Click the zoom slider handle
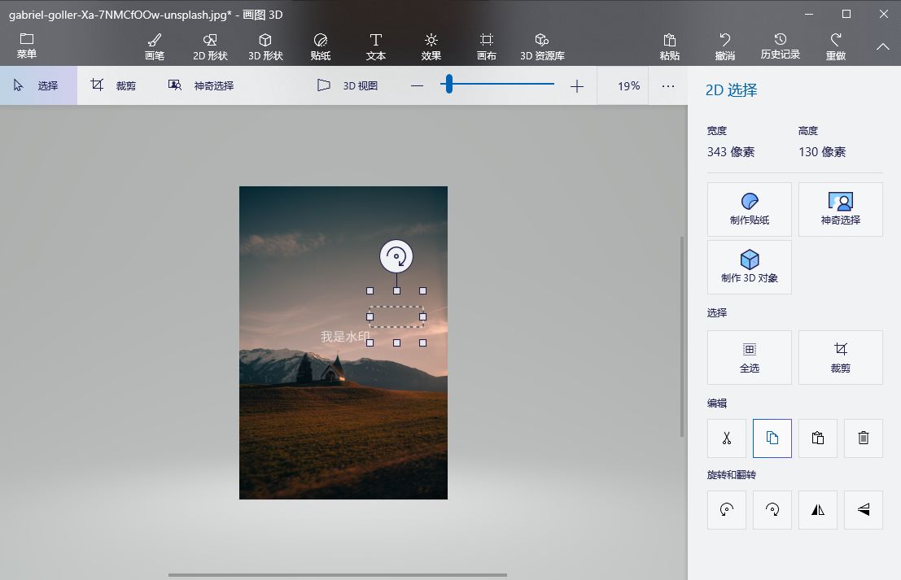 [x=447, y=85]
